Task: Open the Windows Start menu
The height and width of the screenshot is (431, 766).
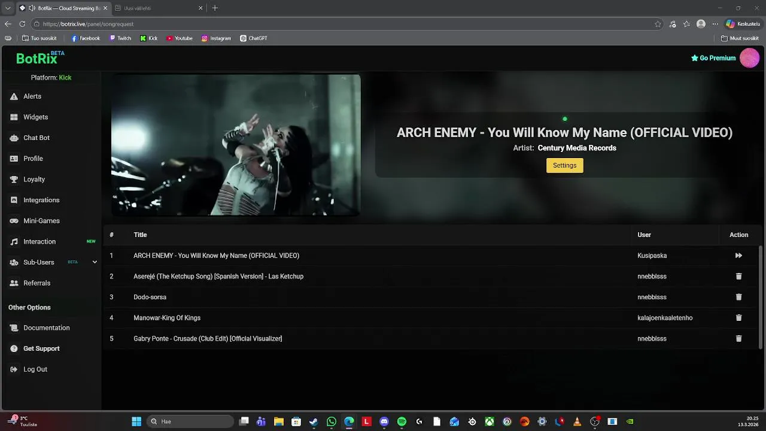Action: pos(136,421)
